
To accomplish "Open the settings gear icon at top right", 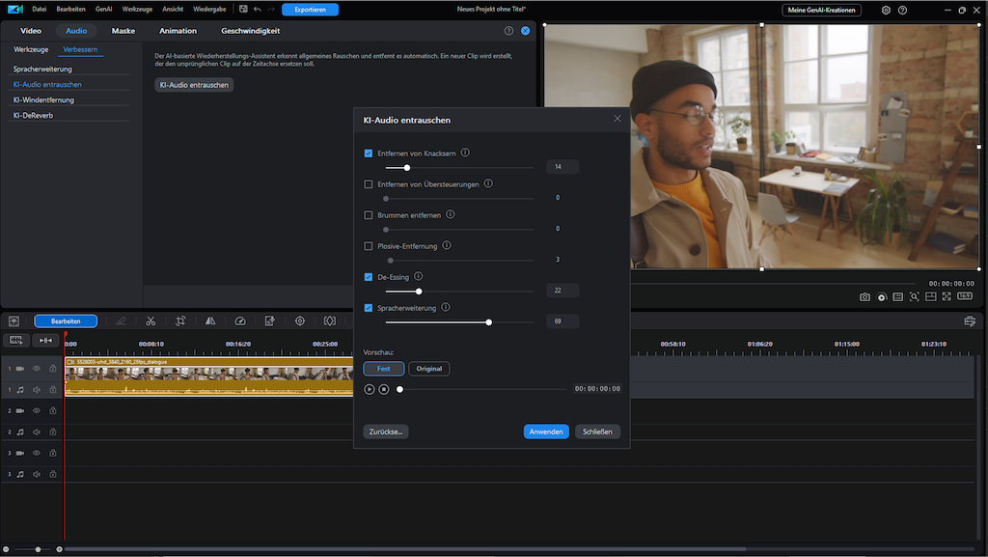I will [886, 10].
